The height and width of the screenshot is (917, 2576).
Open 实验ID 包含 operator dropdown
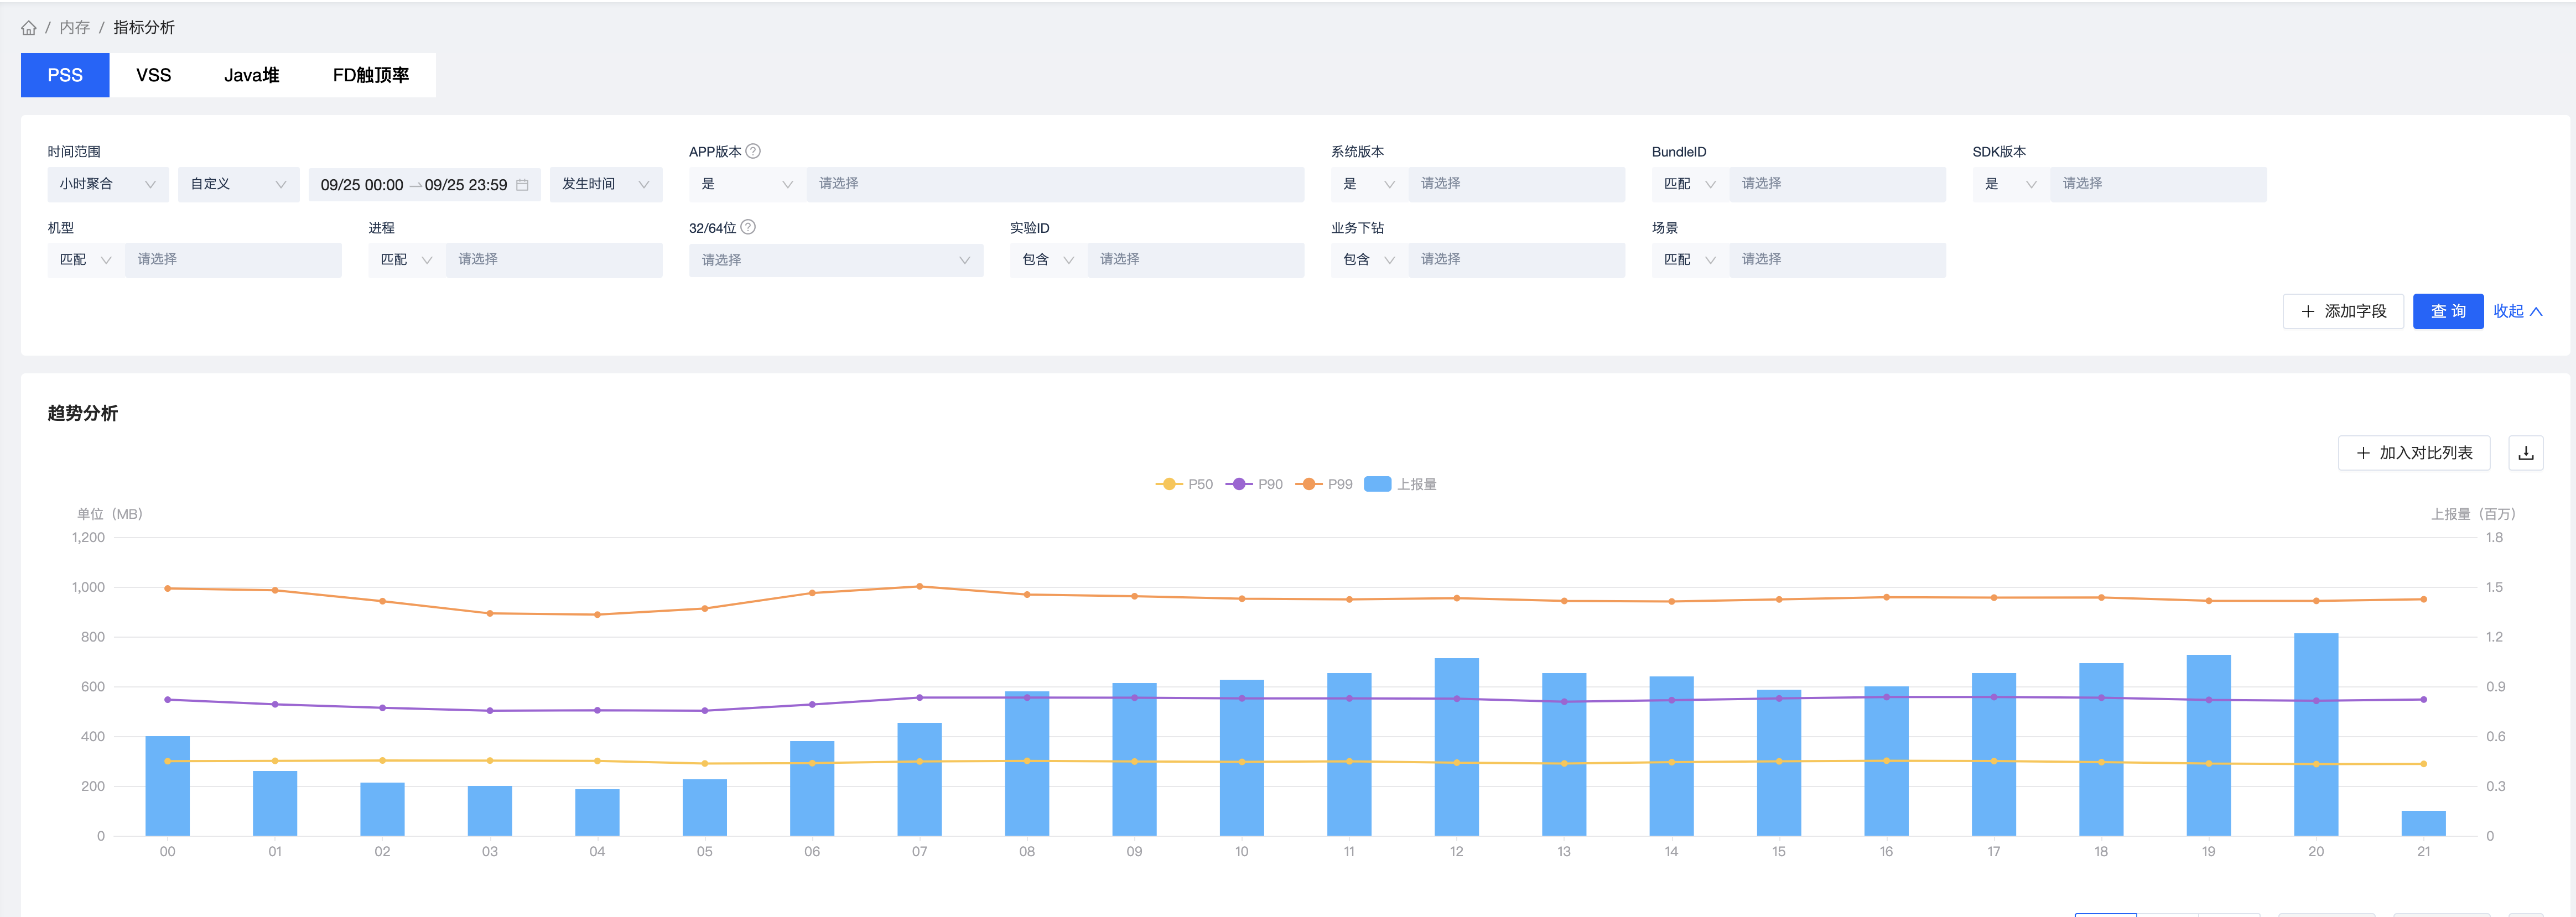click(x=1048, y=260)
